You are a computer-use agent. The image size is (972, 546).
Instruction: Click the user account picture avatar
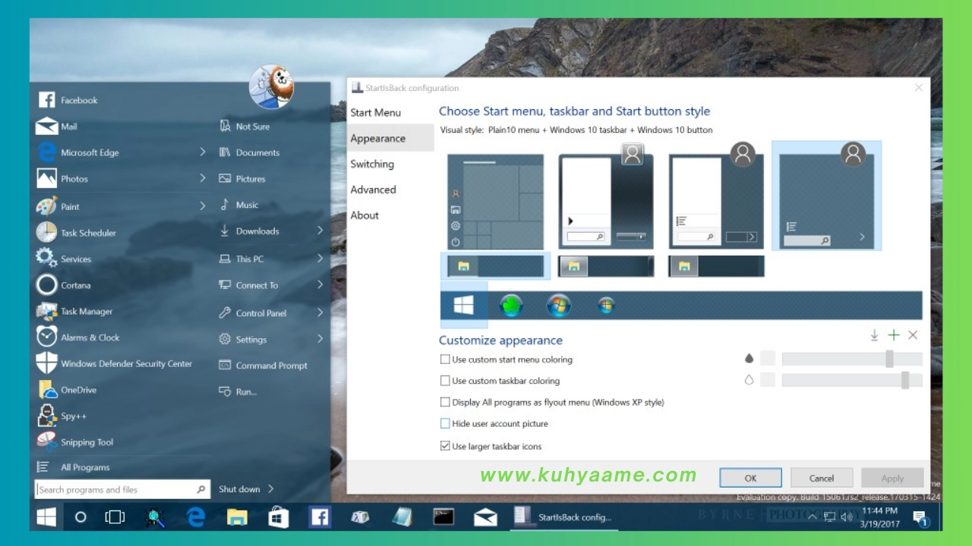coord(271,86)
